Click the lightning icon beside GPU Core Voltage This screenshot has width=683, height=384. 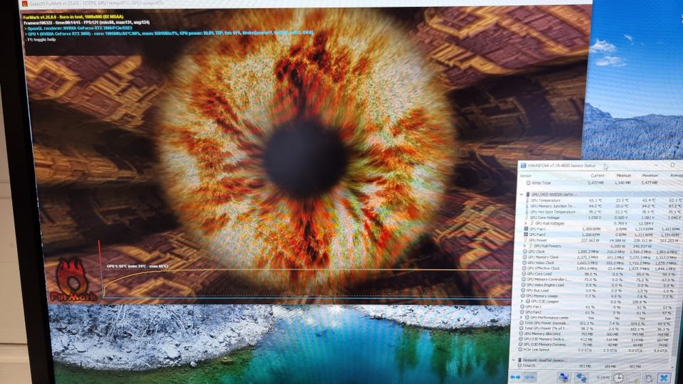(x=526, y=218)
